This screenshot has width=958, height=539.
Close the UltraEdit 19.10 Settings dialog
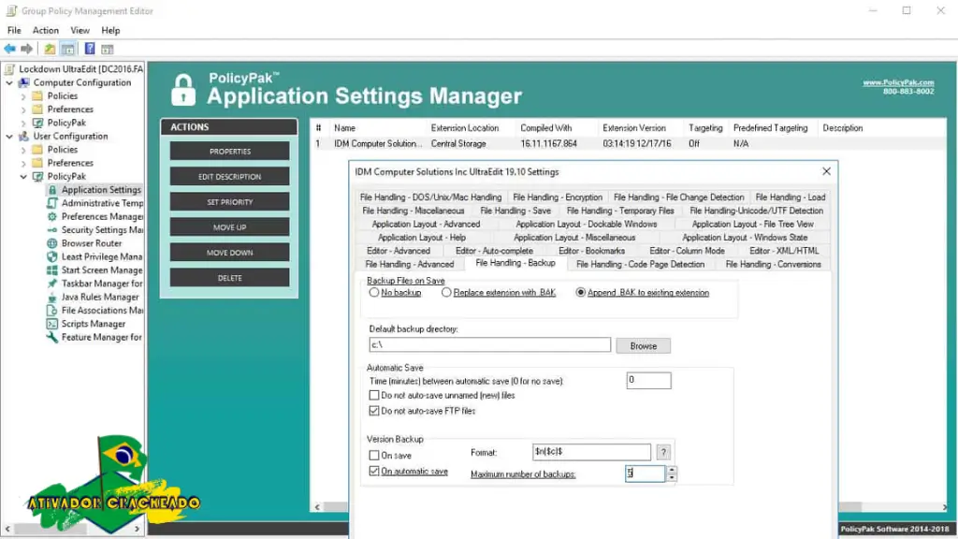coord(826,172)
